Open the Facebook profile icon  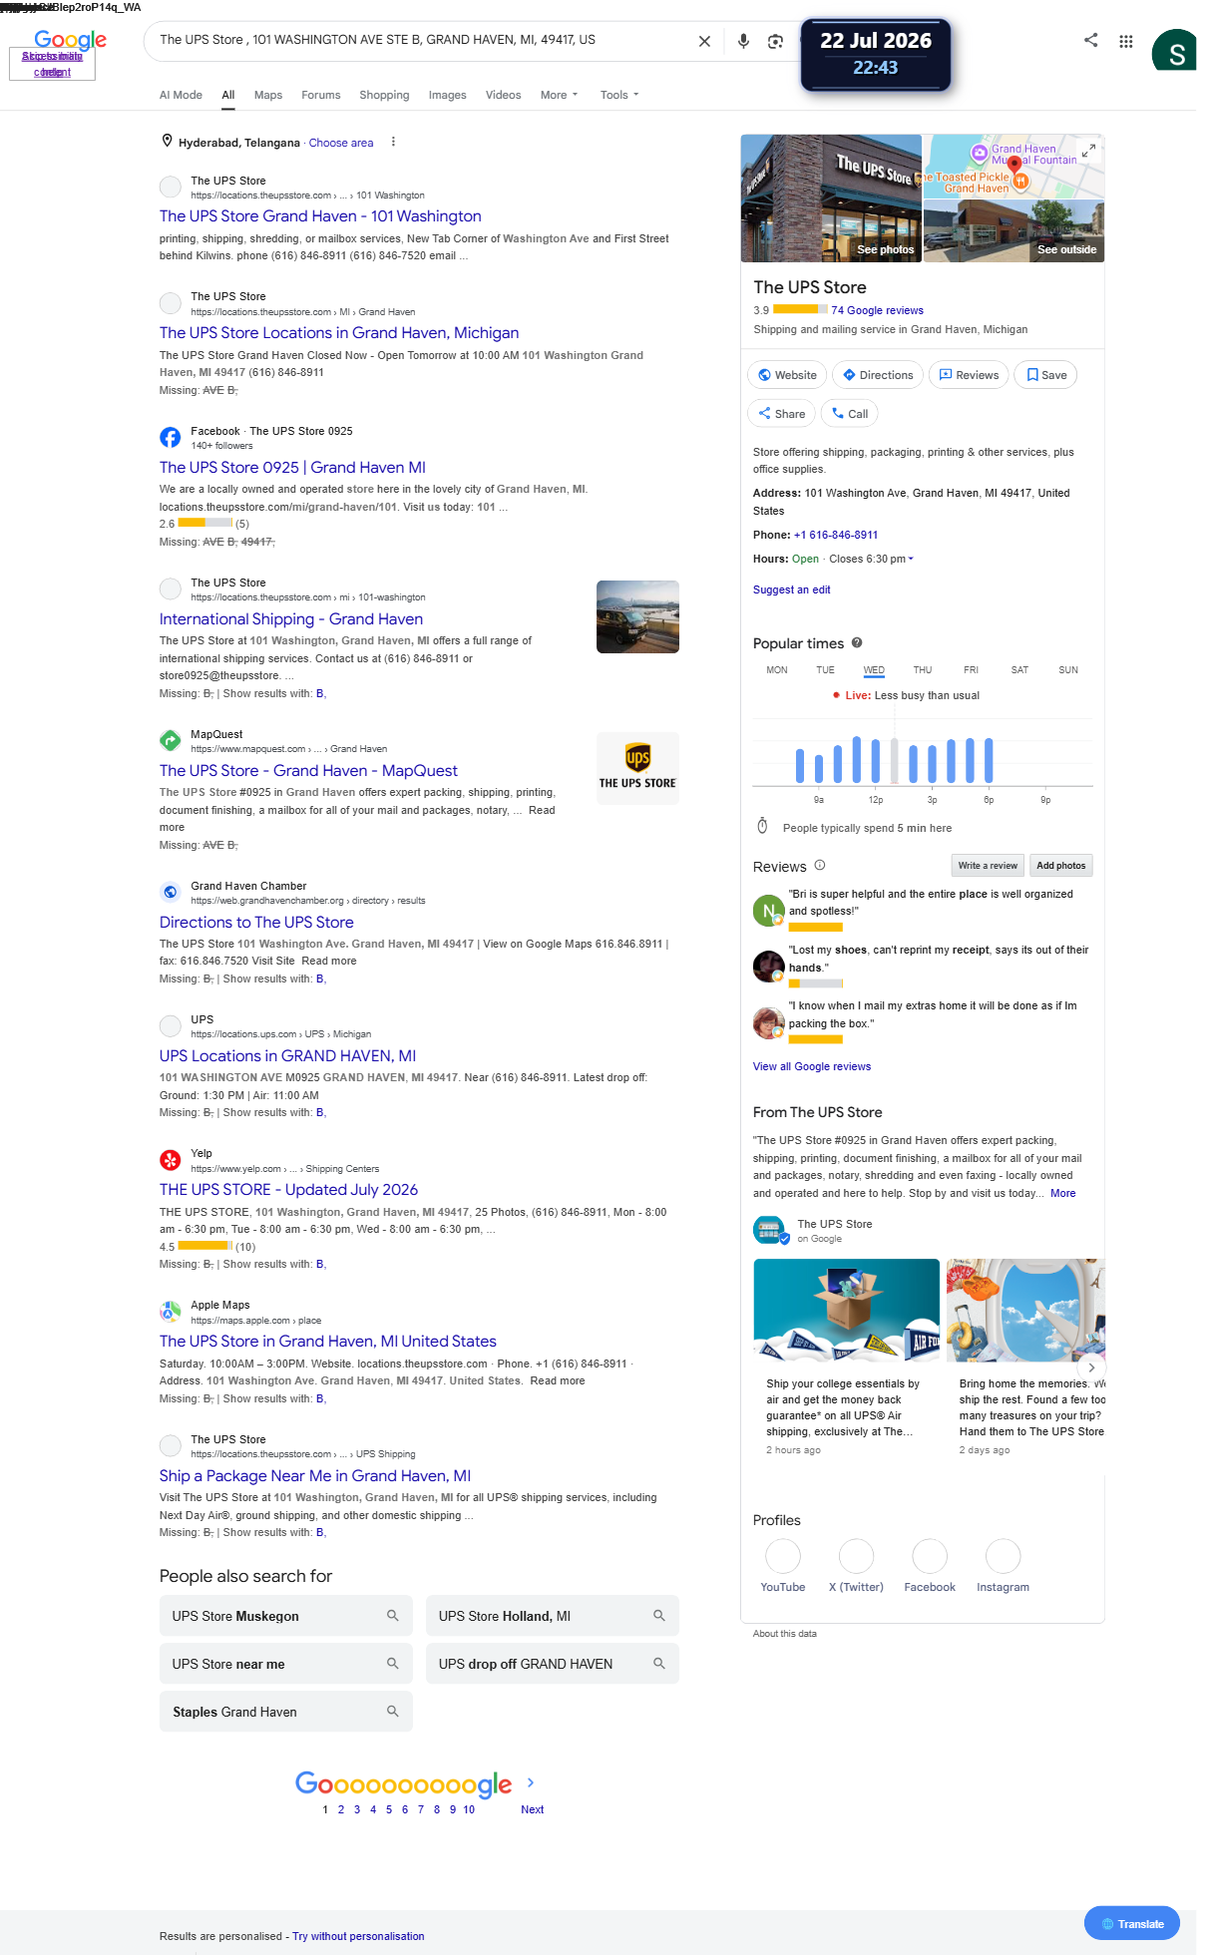(x=930, y=1556)
